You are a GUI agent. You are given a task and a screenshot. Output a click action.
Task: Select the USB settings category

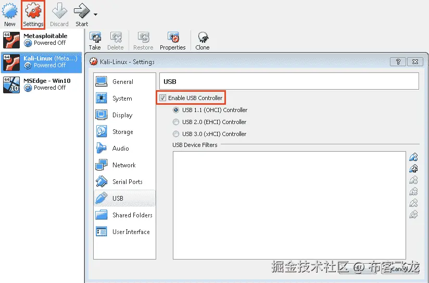click(124, 198)
